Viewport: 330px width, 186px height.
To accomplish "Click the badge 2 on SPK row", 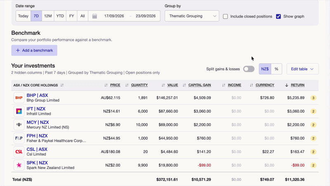I will [x=313, y=165].
